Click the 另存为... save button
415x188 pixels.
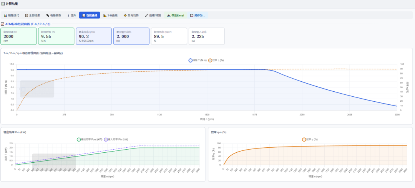198,15
